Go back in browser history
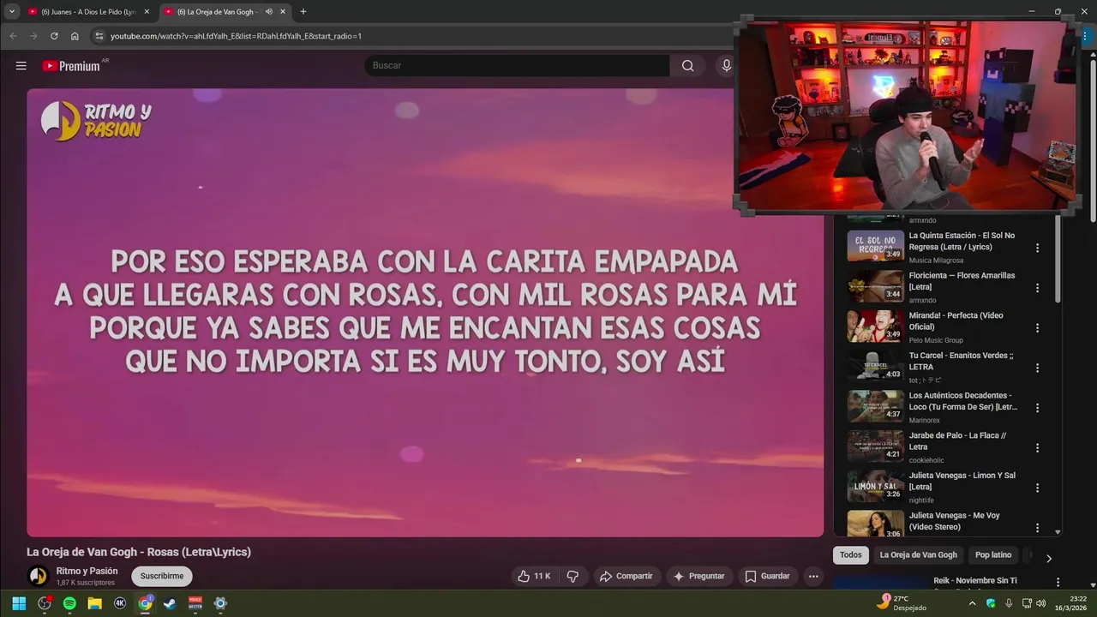1097x617 pixels. pyautogui.click(x=13, y=36)
